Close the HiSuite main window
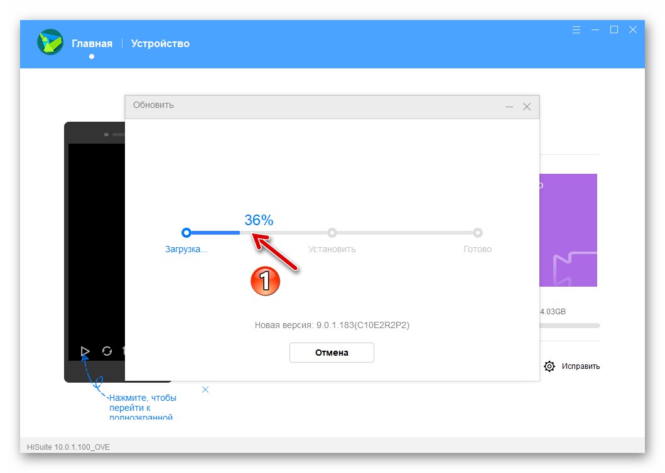The width and height of the screenshot is (665, 473). (633, 29)
